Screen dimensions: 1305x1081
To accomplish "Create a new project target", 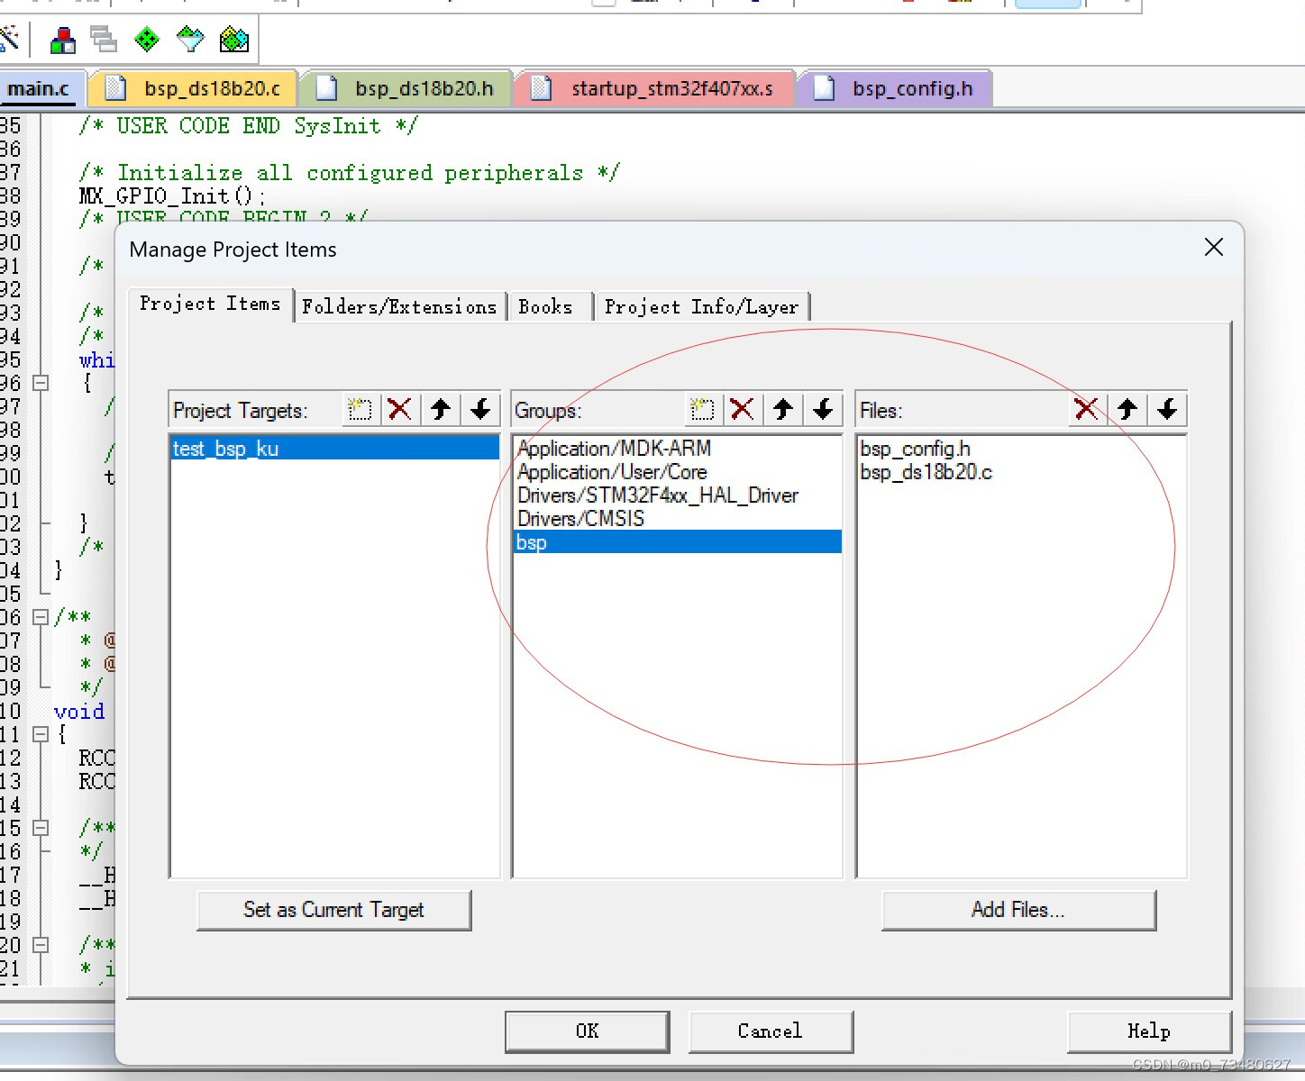I will (360, 410).
